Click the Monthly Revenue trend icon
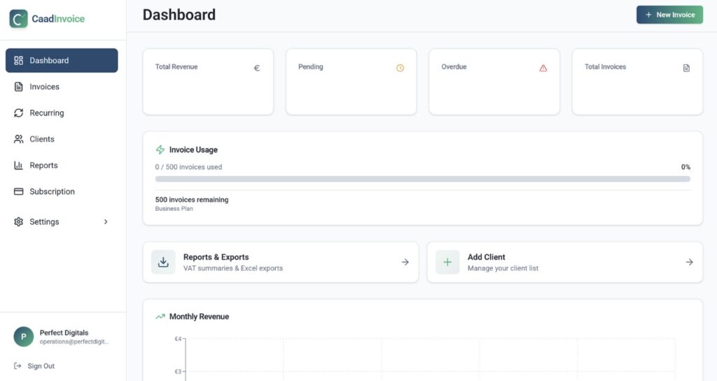The width and height of the screenshot is (717, 381). pyautogui.click(x=160, y=317)
